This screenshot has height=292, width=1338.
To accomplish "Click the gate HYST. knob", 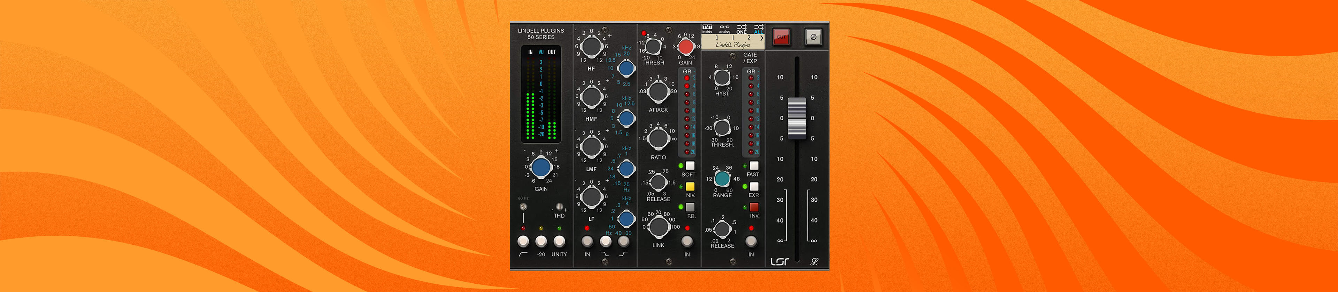I will (722, 78).
